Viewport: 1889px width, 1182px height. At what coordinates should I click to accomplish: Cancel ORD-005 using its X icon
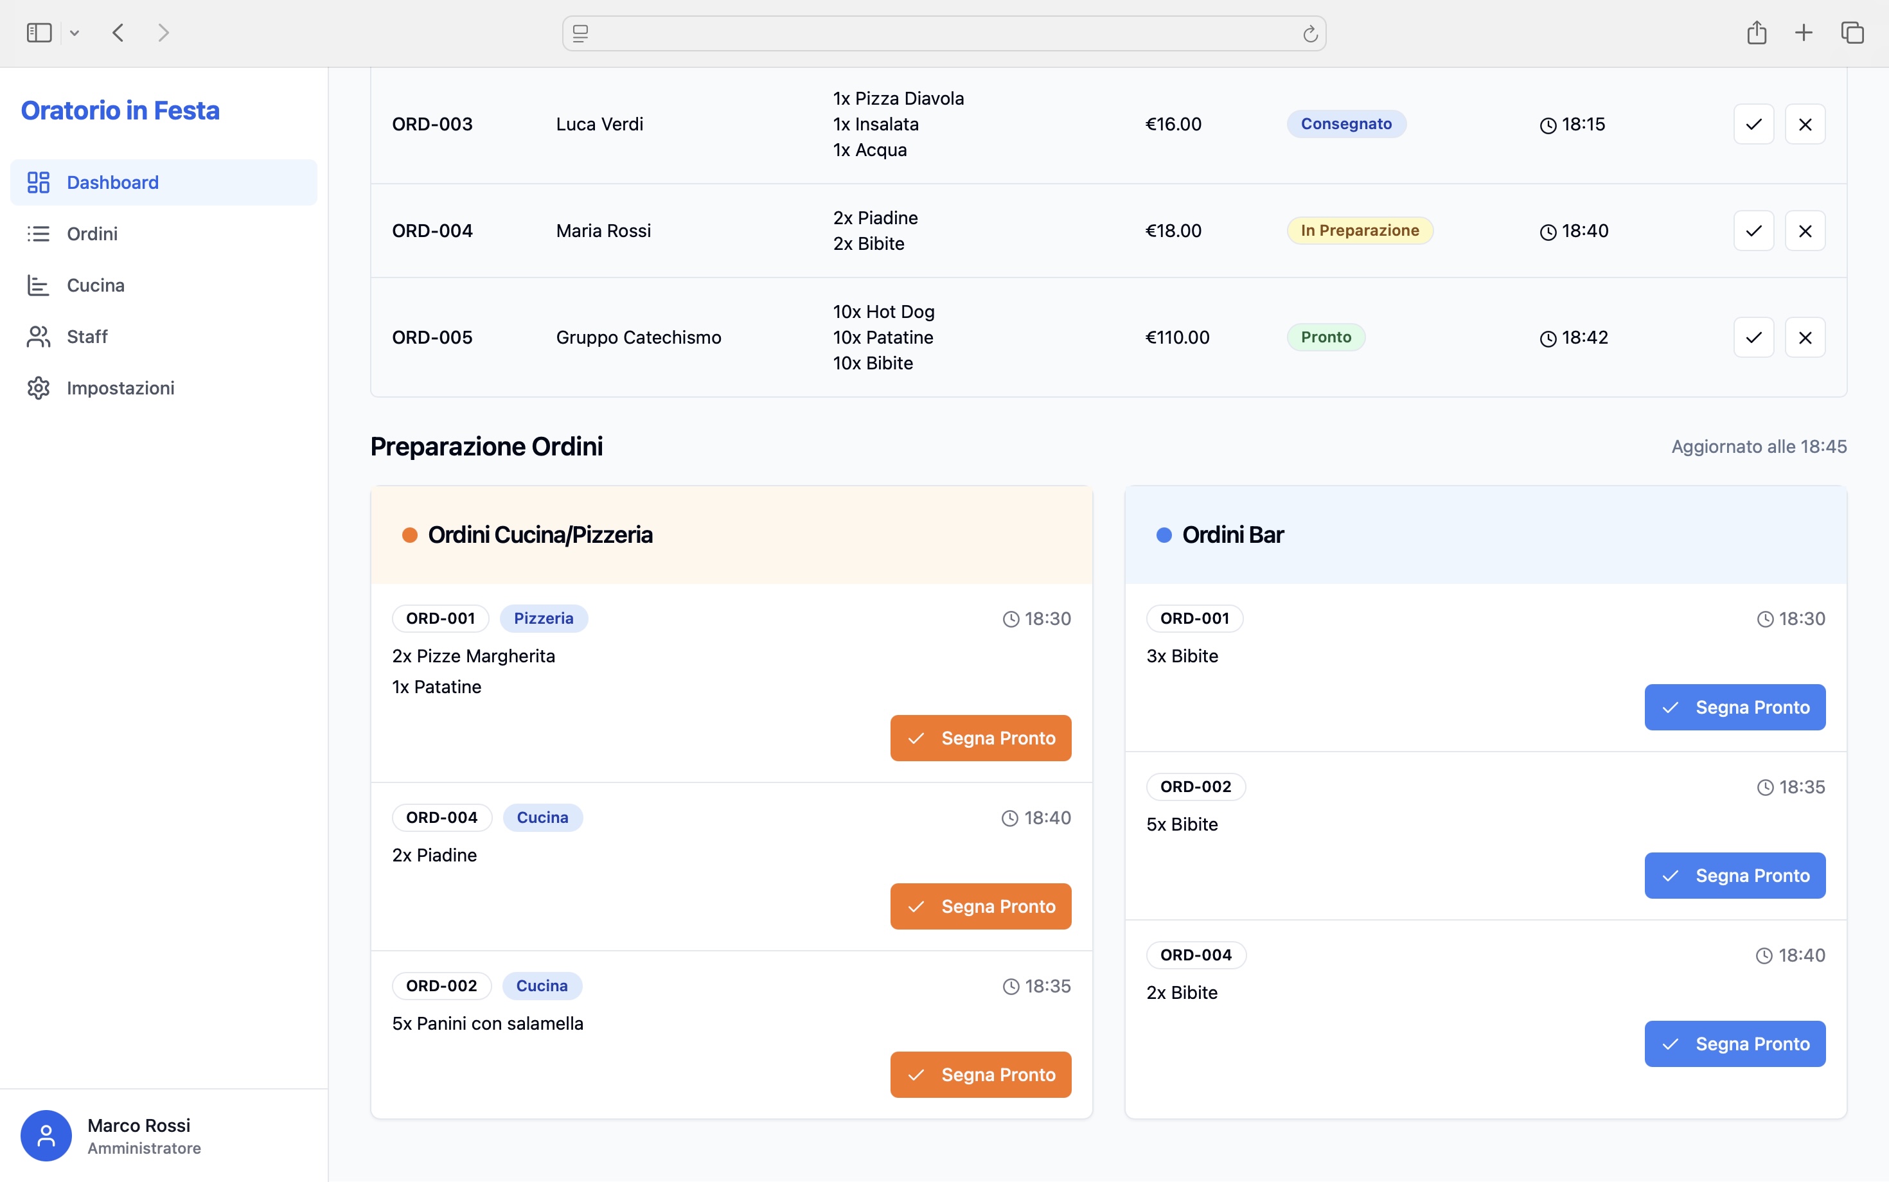coord(1805,338)
